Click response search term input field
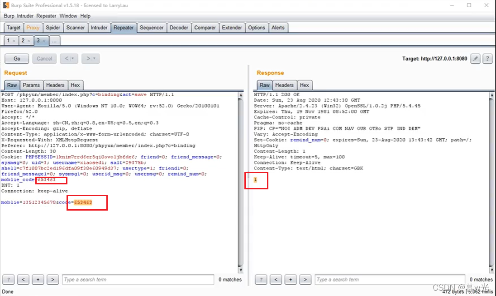The height and width of the screenshot is (296, 496). 390,280
